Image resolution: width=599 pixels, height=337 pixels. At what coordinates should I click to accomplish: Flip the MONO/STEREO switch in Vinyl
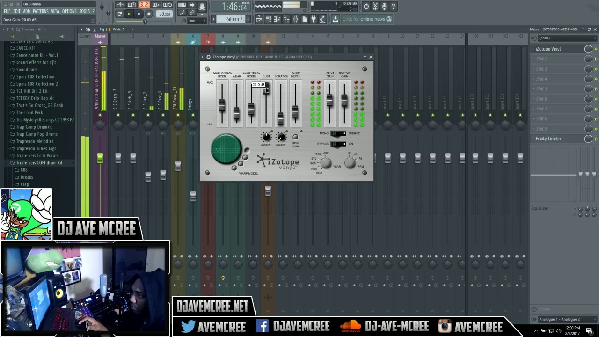click(x=338, y=133)
